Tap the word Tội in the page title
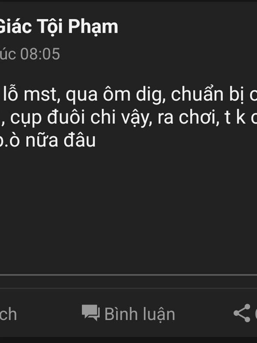 50,27
